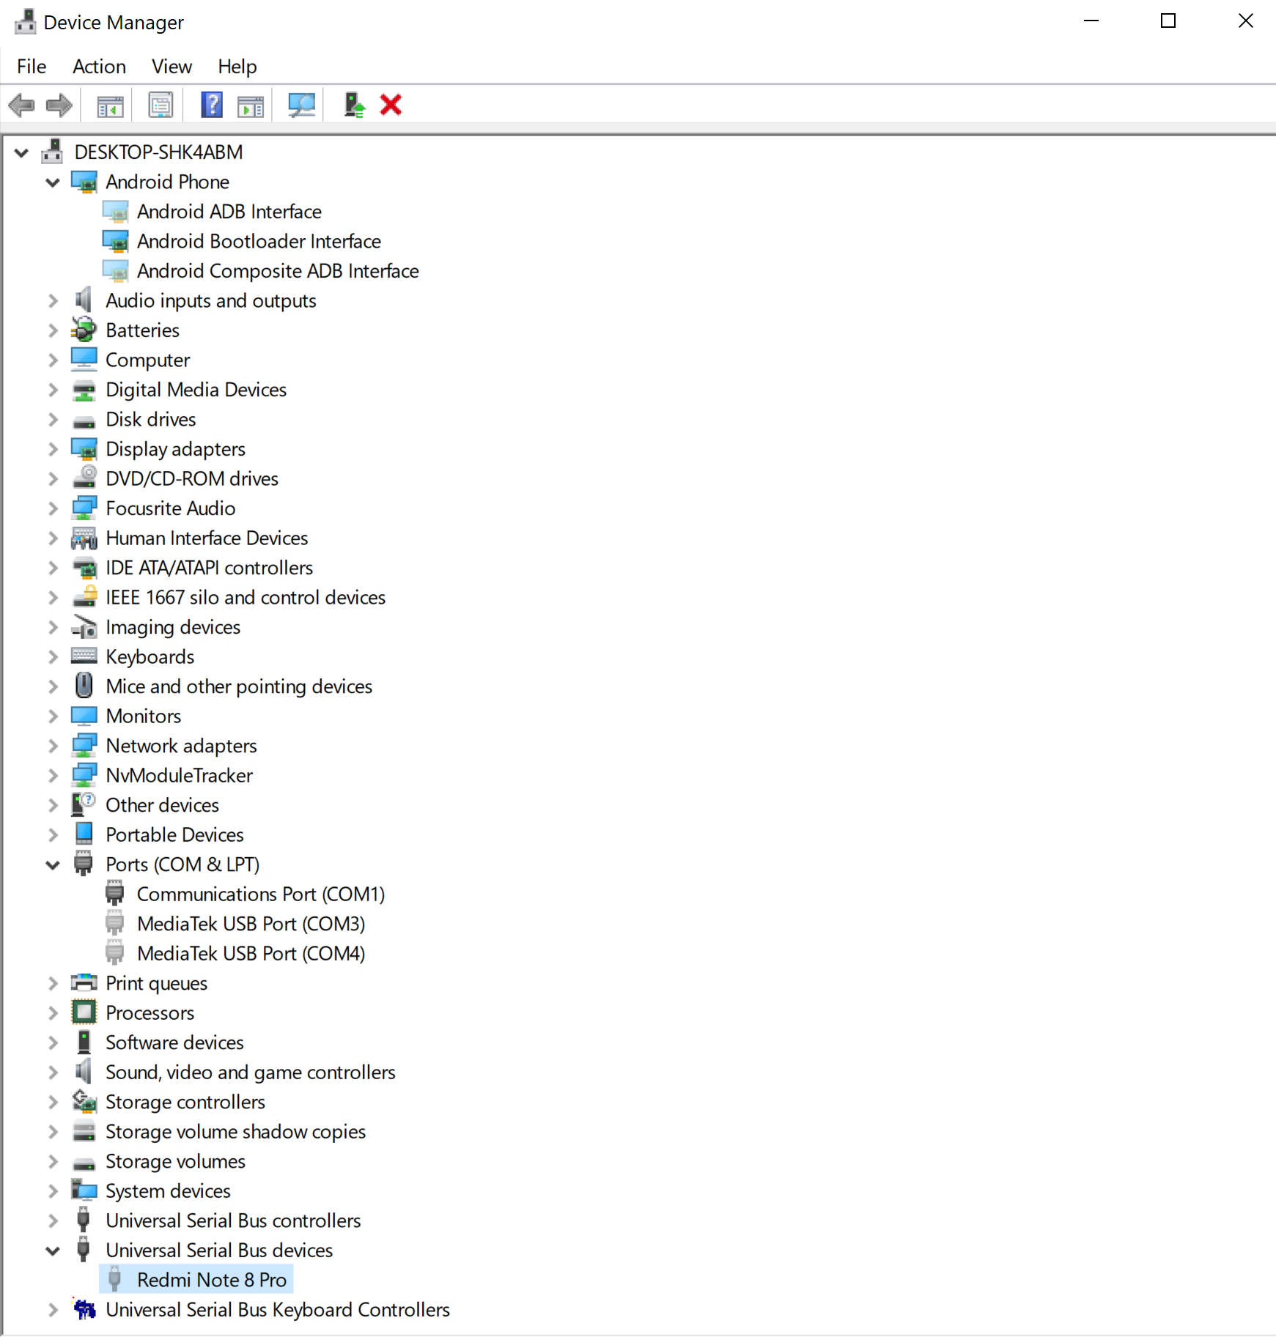
Task: Click the Back arrow in toolbar
Action: click(22, 105)
